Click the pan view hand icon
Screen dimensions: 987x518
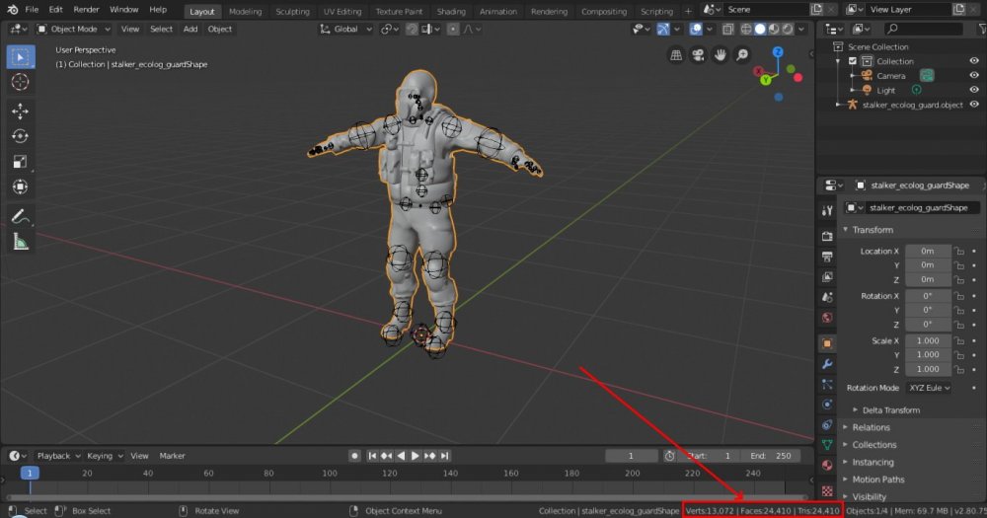(x=721, y=55)
